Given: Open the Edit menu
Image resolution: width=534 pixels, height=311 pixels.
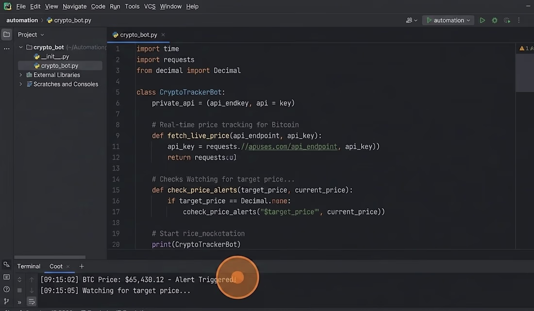Looking at the screenshot, I should 35,6.
